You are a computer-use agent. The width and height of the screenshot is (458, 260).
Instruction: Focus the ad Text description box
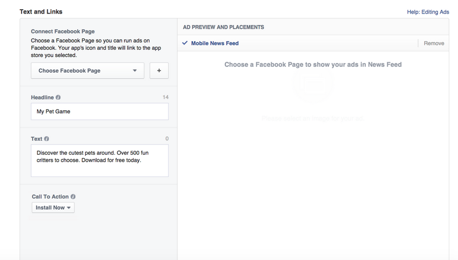tap(99, 160)
